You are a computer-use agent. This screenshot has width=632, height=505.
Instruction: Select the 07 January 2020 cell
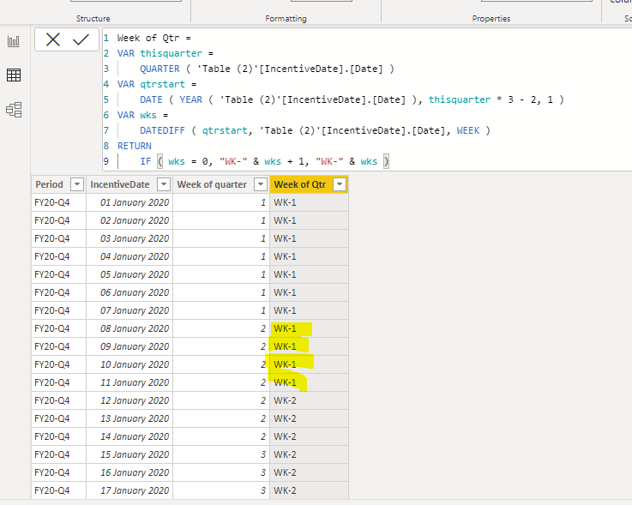click(129, 310)
